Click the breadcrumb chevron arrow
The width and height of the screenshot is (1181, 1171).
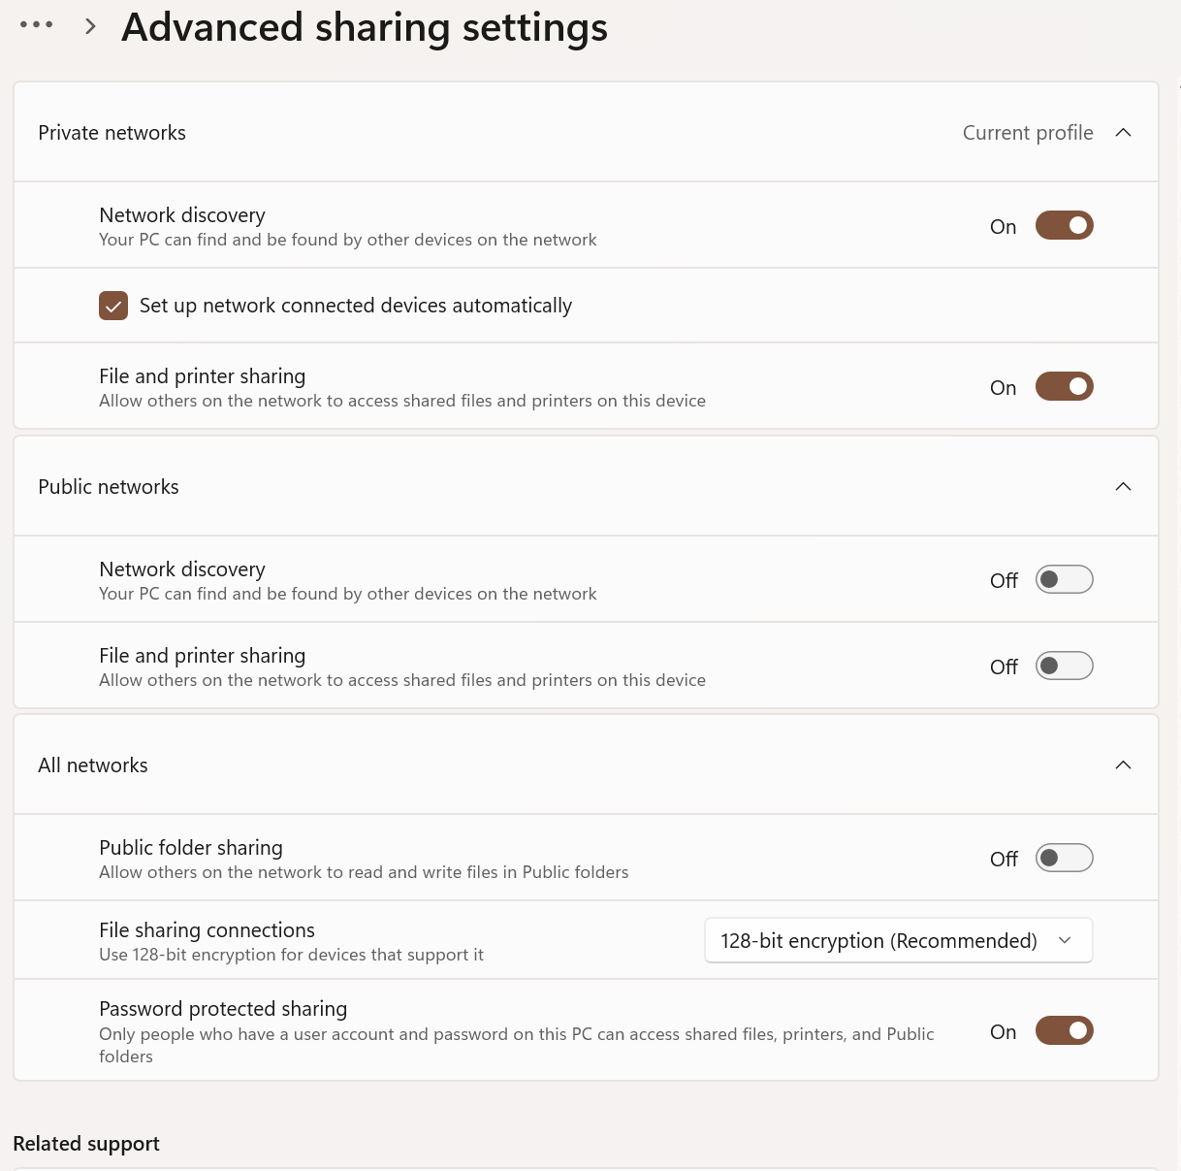(x=91, y=26)
